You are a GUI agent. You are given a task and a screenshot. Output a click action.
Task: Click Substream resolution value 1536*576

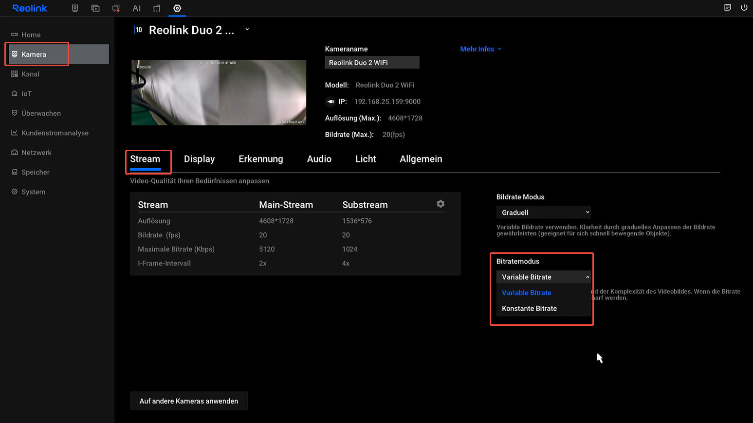coord(357,221)
